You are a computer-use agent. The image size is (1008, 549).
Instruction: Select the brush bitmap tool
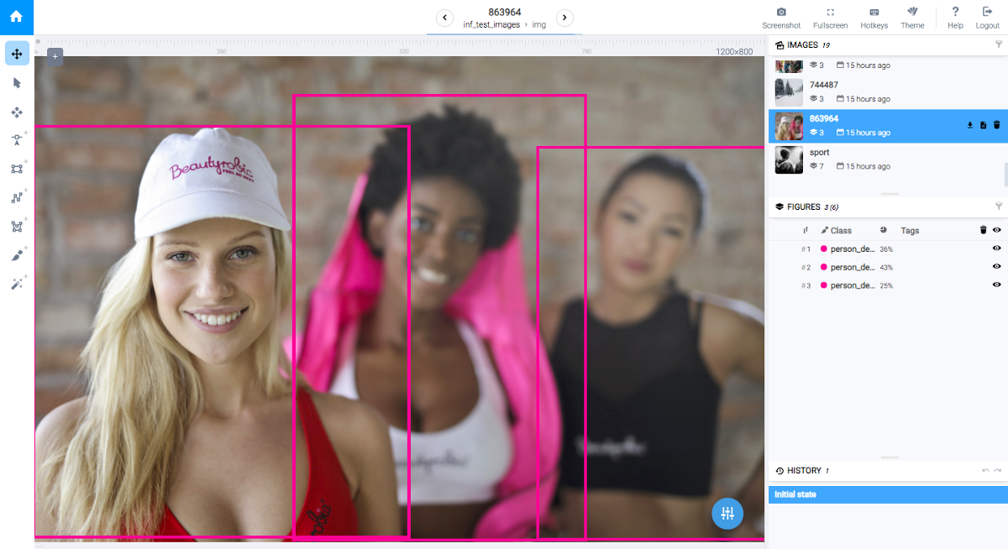tap(17, 255)
